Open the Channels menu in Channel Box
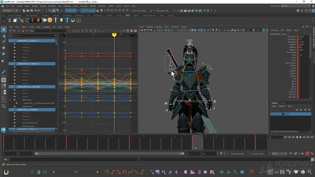 coord(275,30)
